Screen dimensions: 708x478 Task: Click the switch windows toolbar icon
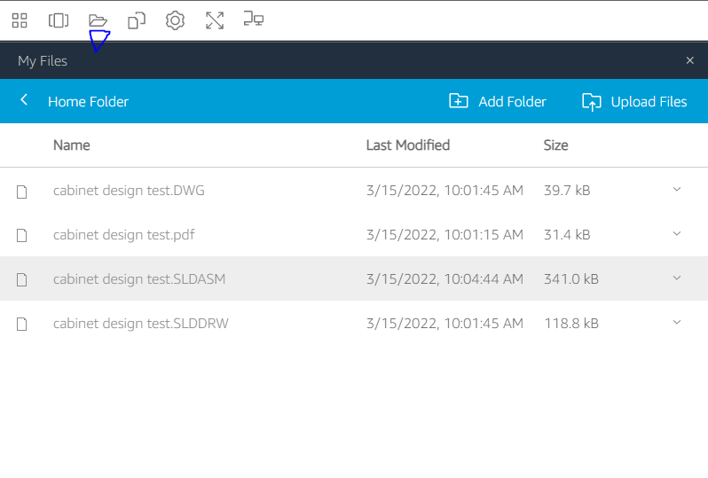point(59,20)
